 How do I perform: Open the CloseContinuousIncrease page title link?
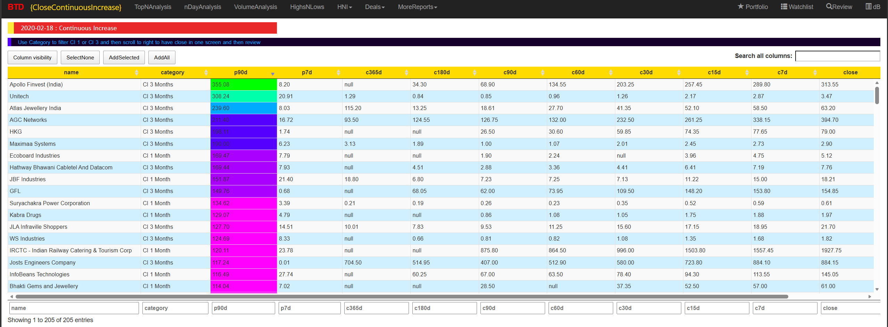tap(76, 7)
